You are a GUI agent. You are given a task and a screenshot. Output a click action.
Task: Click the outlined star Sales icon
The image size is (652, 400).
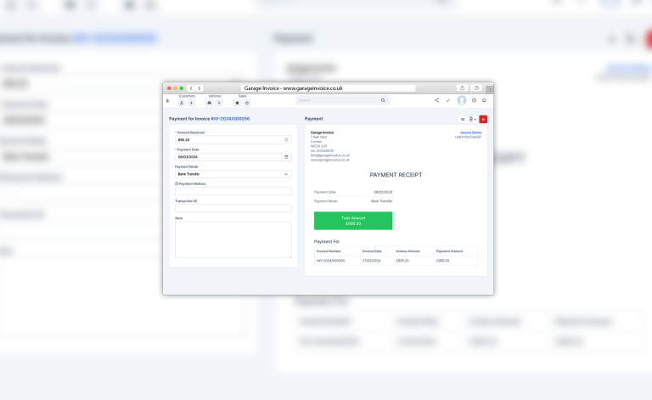247,103
